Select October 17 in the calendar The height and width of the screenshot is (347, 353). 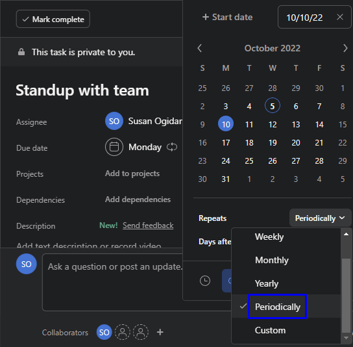point(226,142)
